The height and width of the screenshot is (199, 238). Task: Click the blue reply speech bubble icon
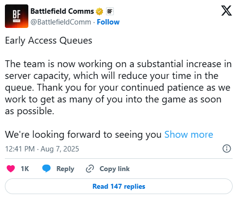46,169
